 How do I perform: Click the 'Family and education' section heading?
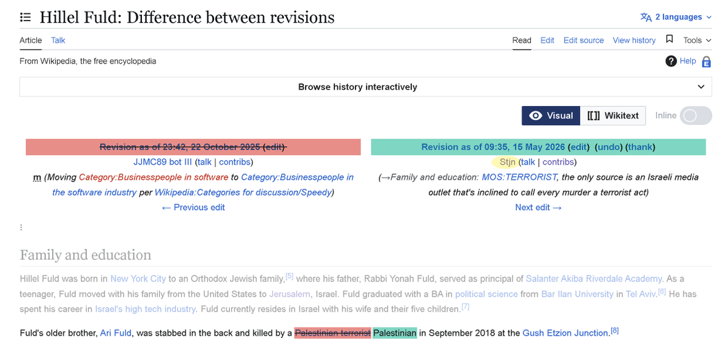86,255
